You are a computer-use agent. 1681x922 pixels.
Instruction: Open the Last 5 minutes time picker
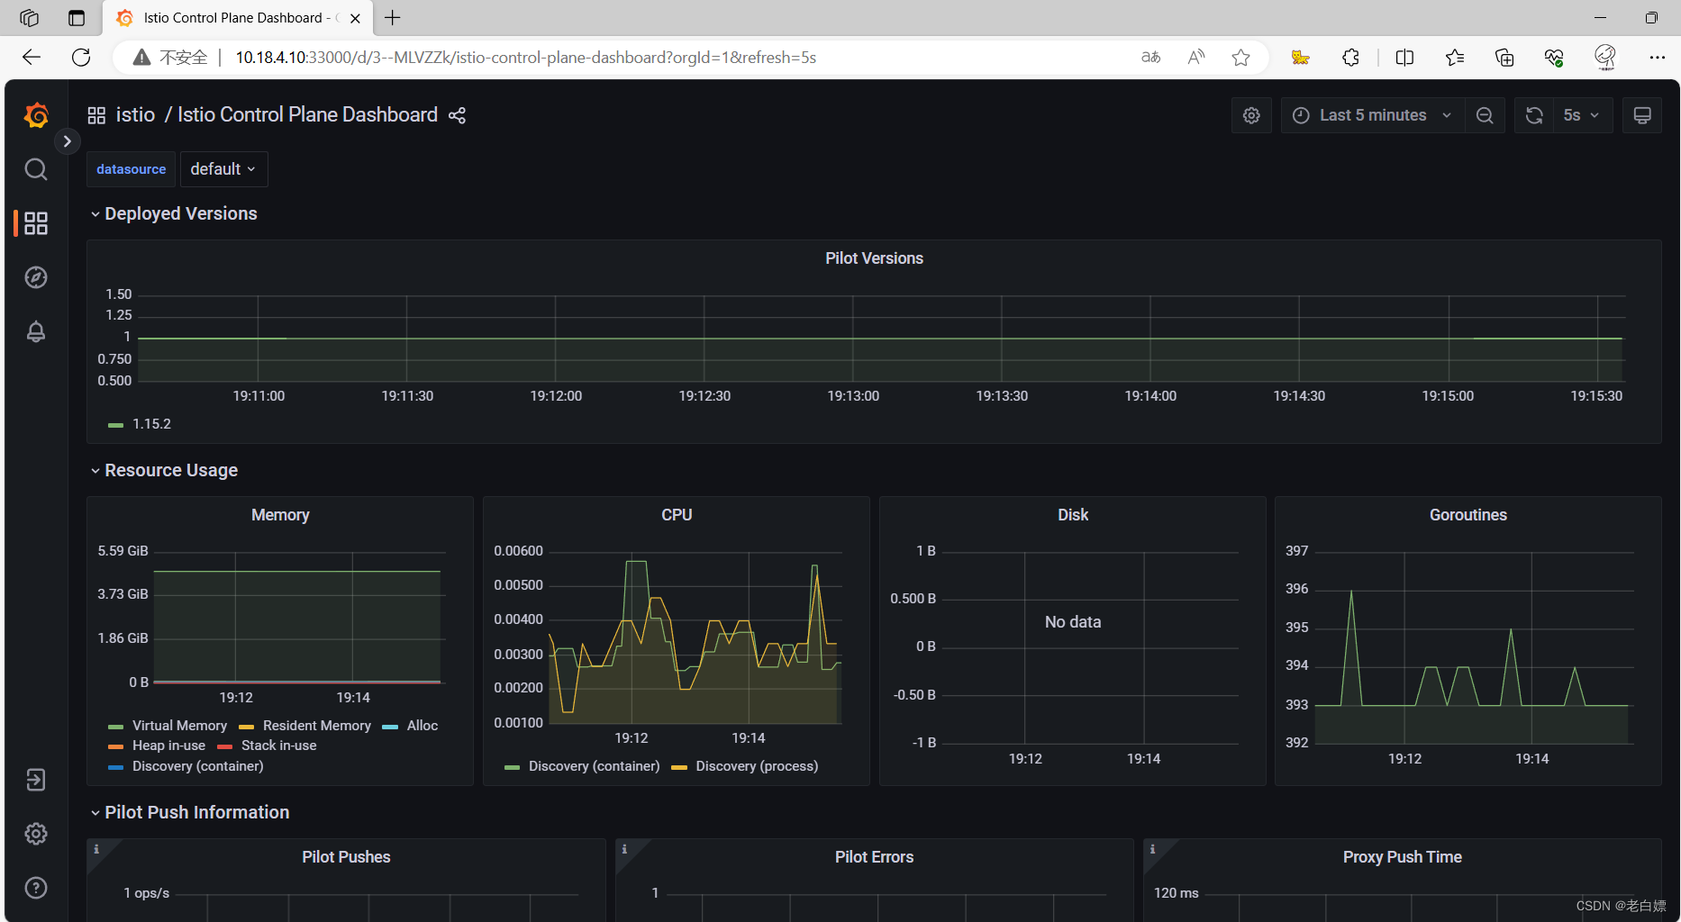[1372, 115]
